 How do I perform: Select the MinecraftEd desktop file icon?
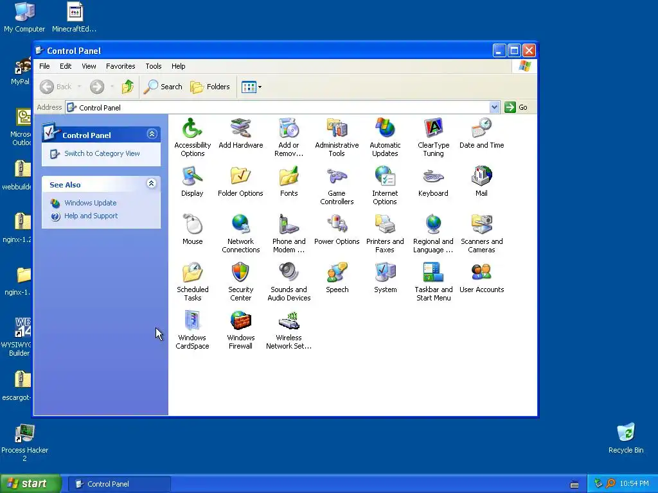[75, 17]
